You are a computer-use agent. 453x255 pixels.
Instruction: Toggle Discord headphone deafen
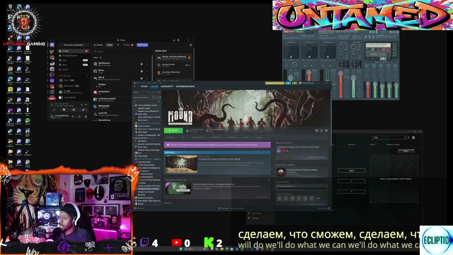pyautogui.click(x=79, y=117)
